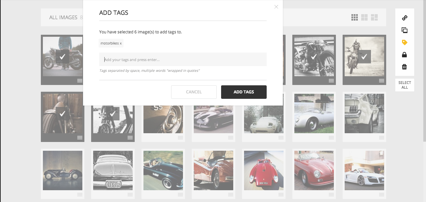Screen dimensions: 426x202
Task: Open the menu handle under the white Audi image
Action: tap(381, 195)
